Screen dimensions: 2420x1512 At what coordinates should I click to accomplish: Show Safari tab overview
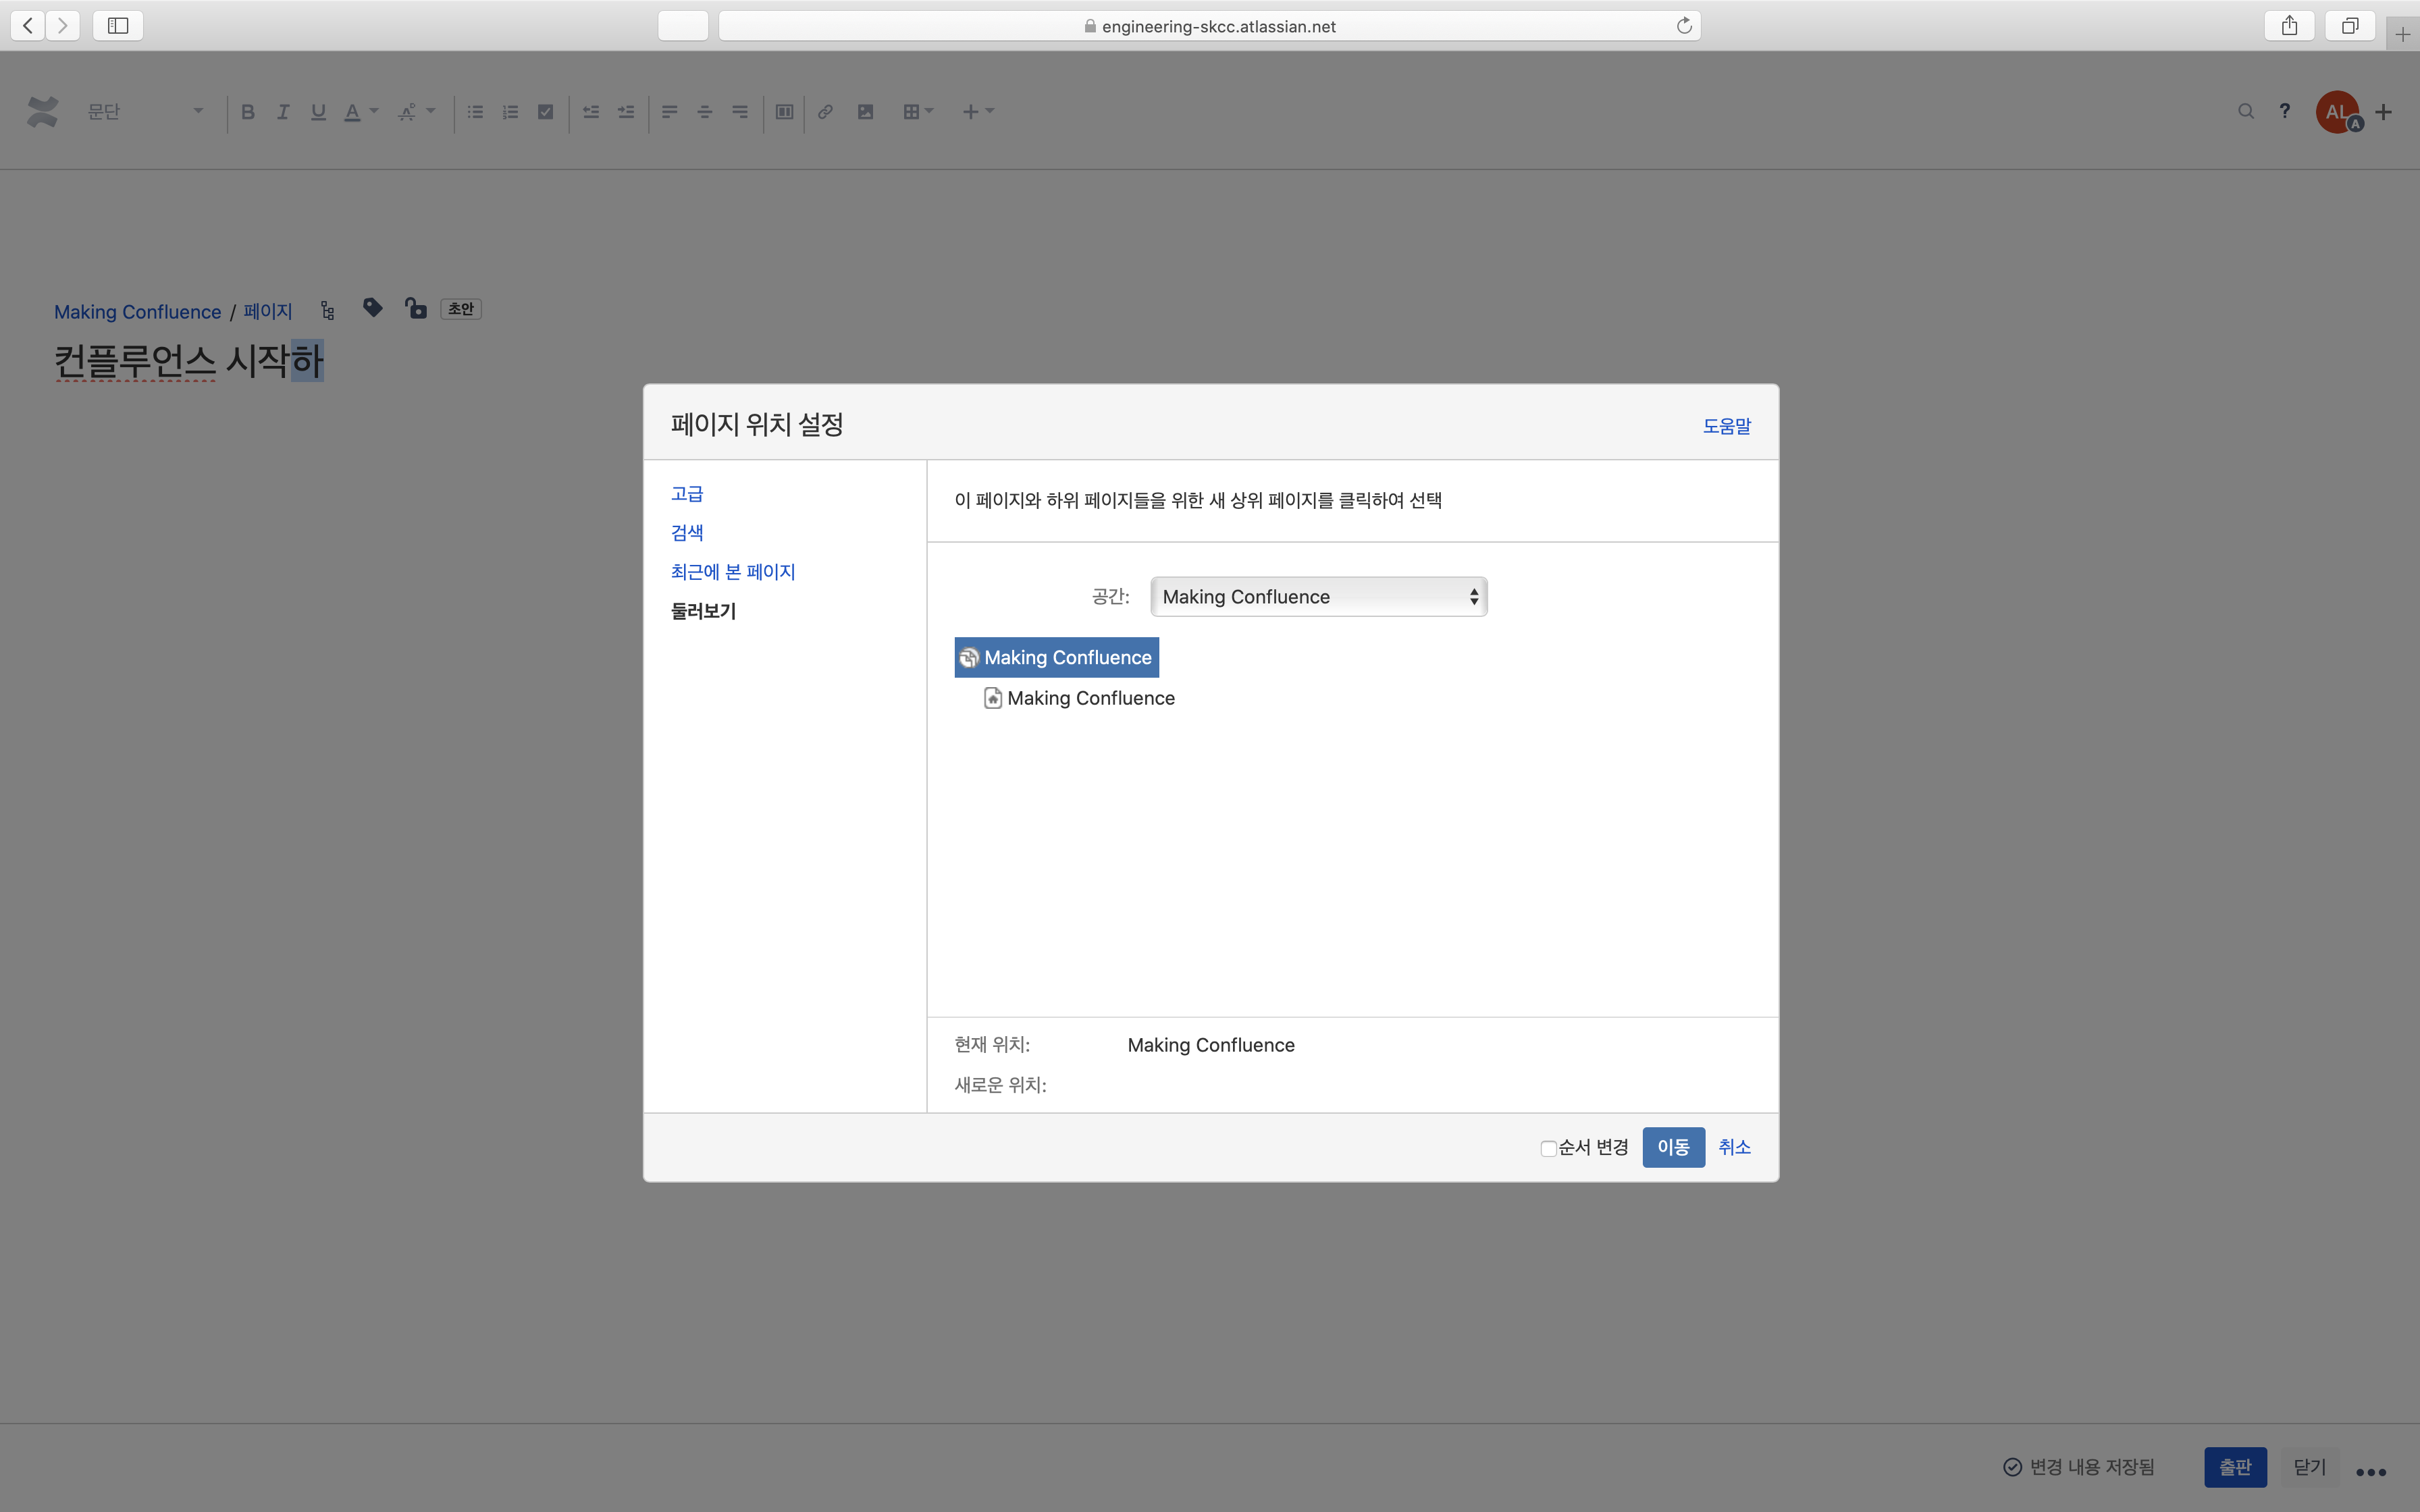pyautogui.click(x=2350, y=25)
